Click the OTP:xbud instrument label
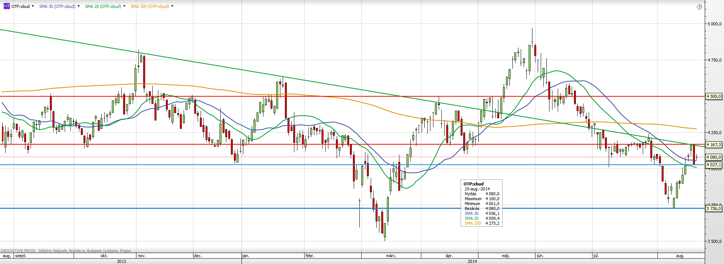Image resolution: width=724 pixels, height=264 pixels. click(20, 6)
